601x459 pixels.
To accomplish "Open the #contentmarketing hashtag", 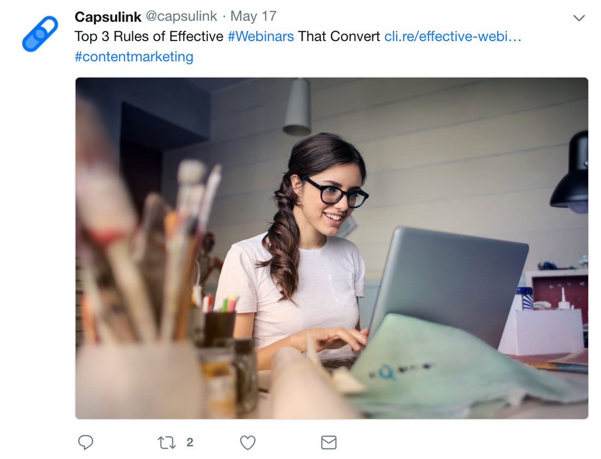I will pyautogui.click(x=134, y=57).
